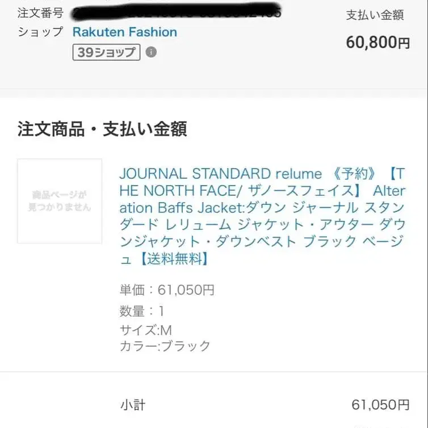Click the 60,800円 payment total
Image resolution: width=428 pixels, height=428 pixels.
tap(378, 43)
